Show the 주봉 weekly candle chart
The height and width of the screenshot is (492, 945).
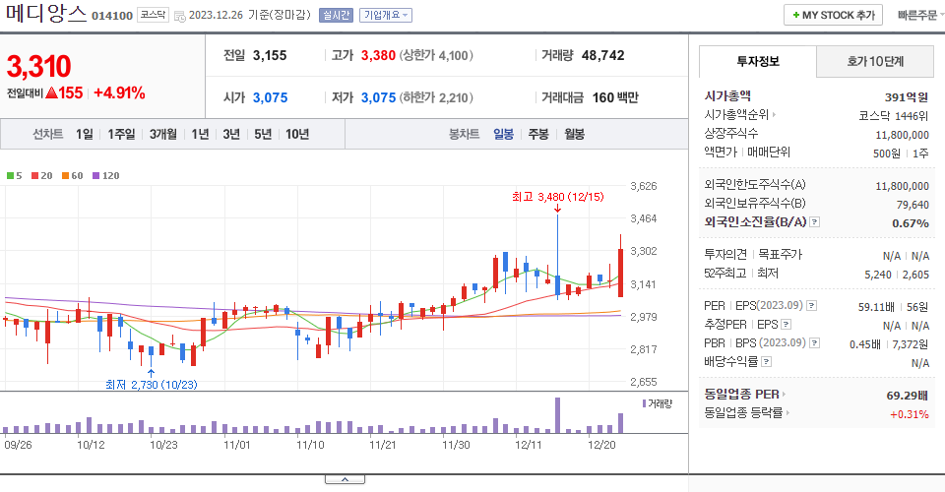click(538, 134)
